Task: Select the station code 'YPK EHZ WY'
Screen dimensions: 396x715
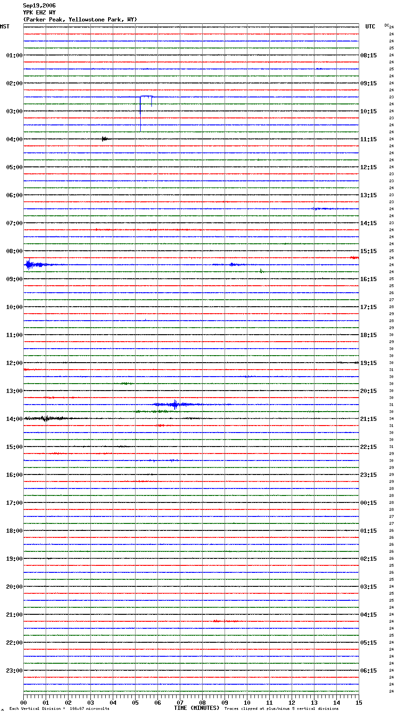Action: (x=39, y=13)
